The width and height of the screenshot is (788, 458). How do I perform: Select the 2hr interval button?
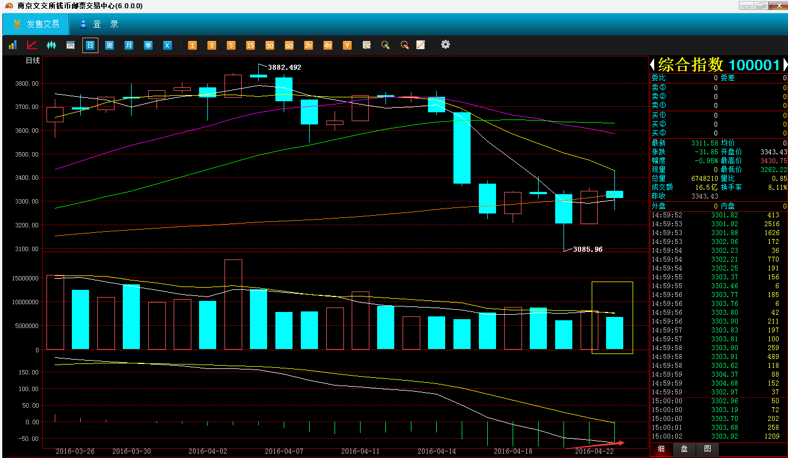tap(308, 45)
